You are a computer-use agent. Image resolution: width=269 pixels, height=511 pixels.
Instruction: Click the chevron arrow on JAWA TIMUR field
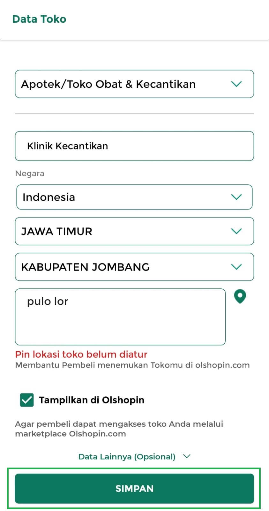(236, 231)
